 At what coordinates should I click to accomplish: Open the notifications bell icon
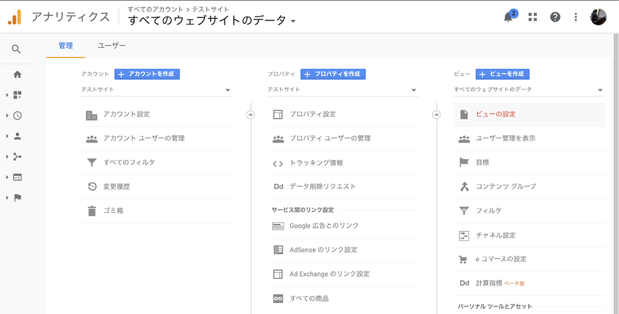(508, 18)
